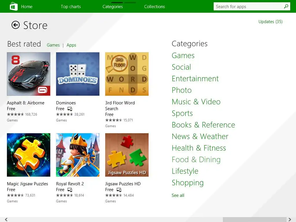The height and width of the screenshot is (222, 296).
Task: Open the Royal Revolt 2 tile image
Action: point(78,155)
